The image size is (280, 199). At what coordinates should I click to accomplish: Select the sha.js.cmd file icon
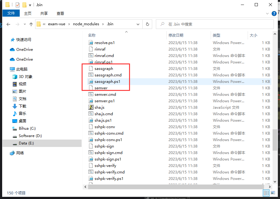tap(91, 114)
